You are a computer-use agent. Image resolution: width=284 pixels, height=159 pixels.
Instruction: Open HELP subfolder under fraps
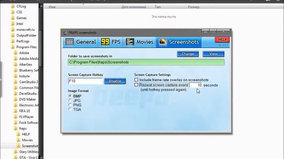(x=26, y=134)
